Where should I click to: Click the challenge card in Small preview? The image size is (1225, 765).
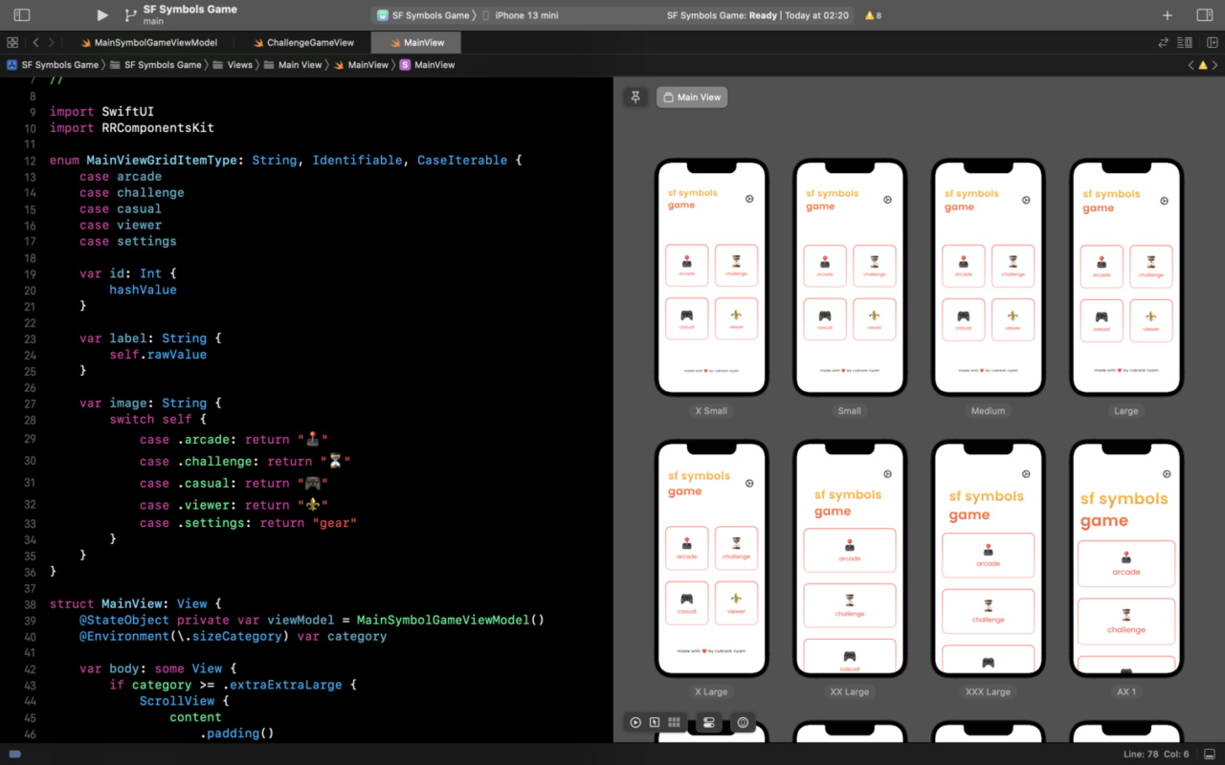tap(875, 266)
